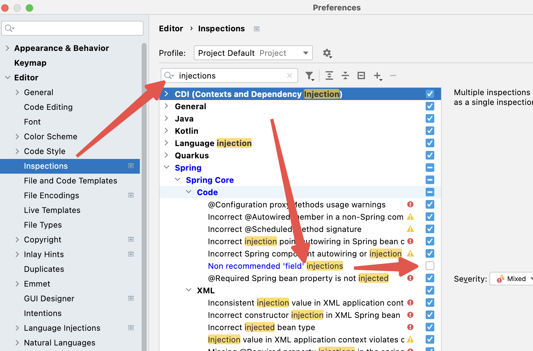533x351 pixels.
Task: Click project icon on Inspections sidebar row
Action: (131, 166)
